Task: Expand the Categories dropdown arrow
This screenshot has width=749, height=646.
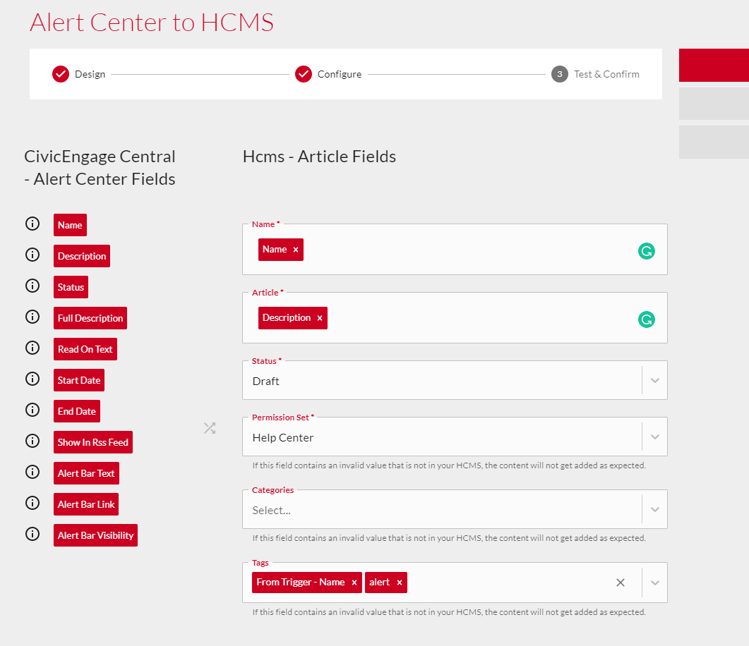Action: tap(655, 509)
